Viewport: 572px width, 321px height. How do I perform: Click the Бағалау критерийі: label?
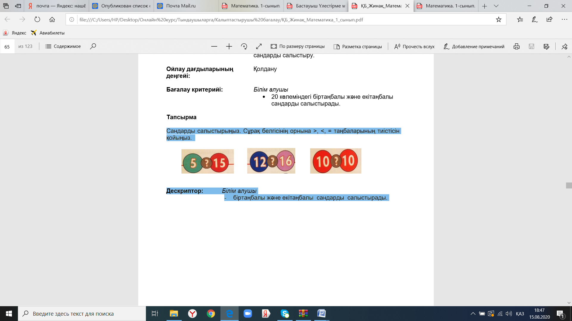click(x=195, y=89)
